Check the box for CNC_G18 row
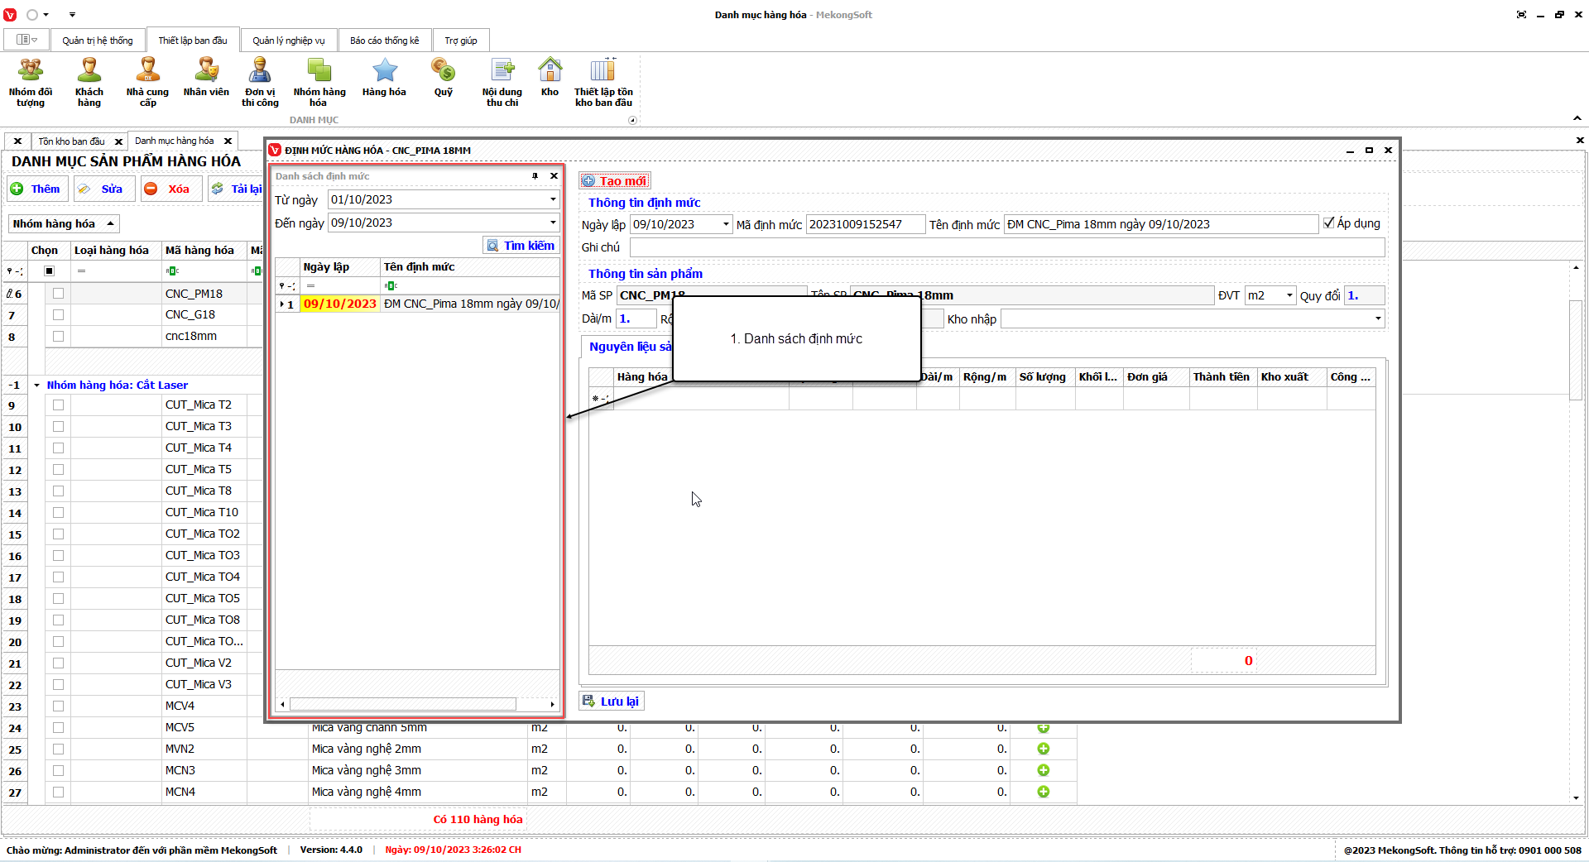This screenshot has height=862, width=1589. coord(58,315)
